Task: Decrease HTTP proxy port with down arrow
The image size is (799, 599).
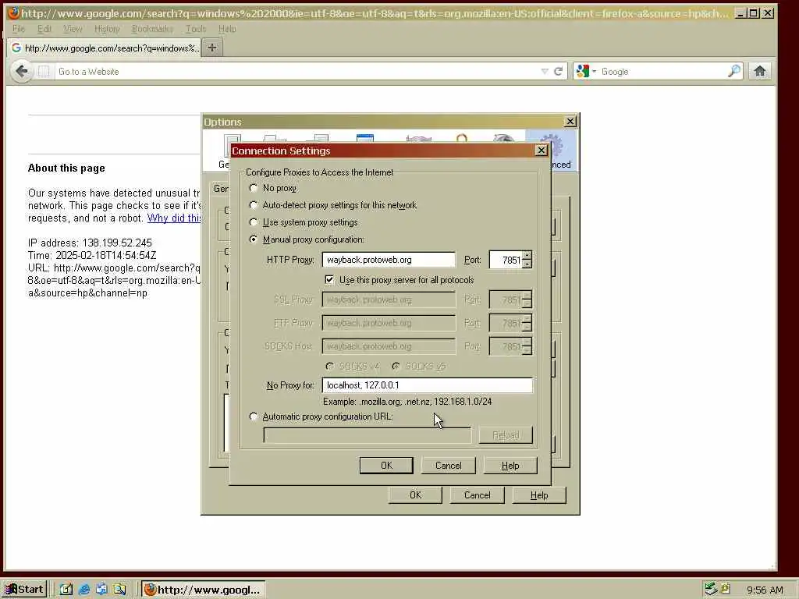Action: point(527,264)
